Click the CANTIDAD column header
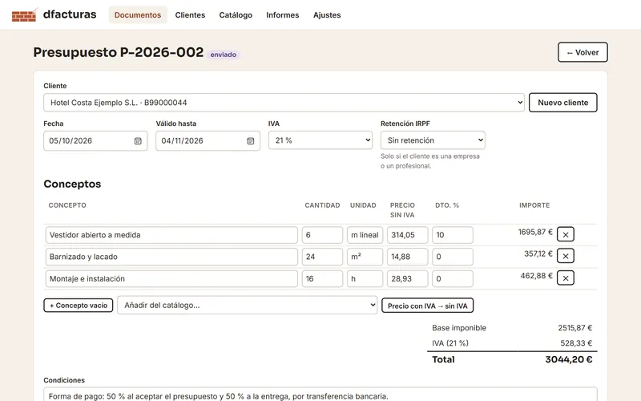The height and width of the screenshot is (401, 641). pyautogui.click(x=322, y=205)
